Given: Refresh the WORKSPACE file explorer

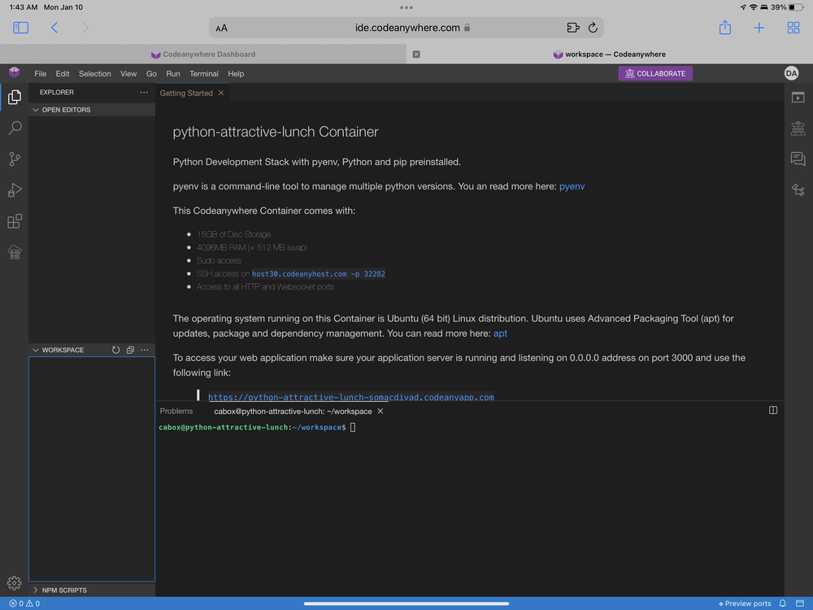Looking at the screenshot, I should (115, 350).
